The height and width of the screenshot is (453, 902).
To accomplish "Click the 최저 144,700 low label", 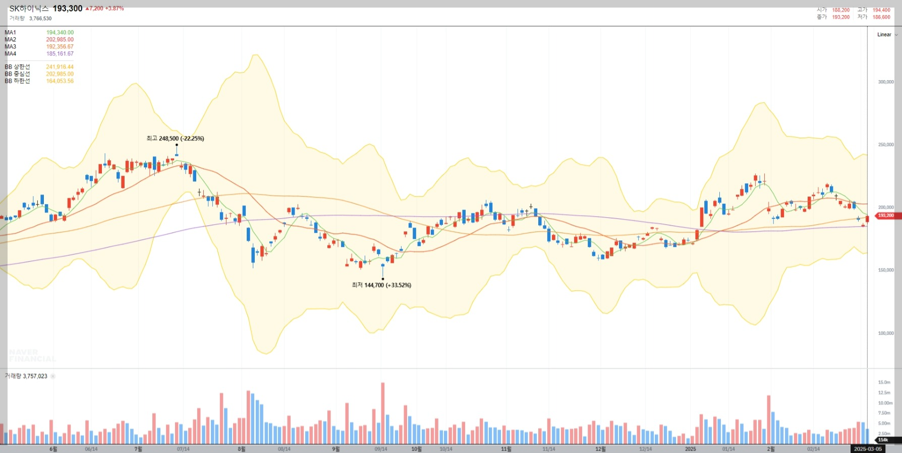I will point(381,285).
